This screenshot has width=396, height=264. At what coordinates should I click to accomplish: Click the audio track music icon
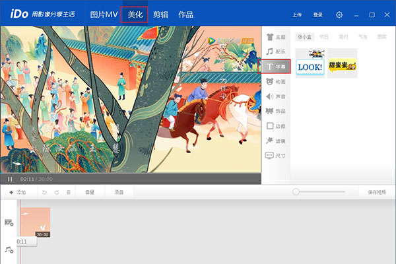(x=9, y=250)
